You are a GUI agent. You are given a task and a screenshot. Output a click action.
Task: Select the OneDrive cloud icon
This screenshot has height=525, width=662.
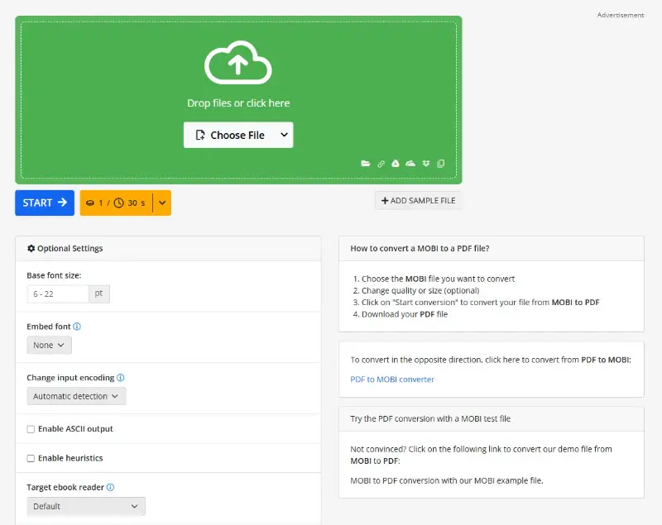point(410,164)
